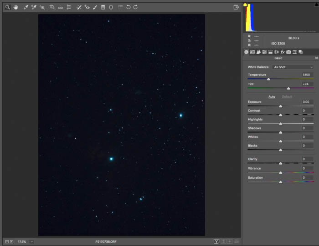
Task: Switch to the Detail panel tab
Action: [x=258, y=52]
